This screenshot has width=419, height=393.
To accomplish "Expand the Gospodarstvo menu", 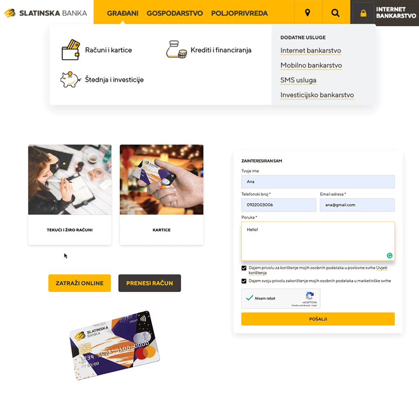I will (175, 13).
